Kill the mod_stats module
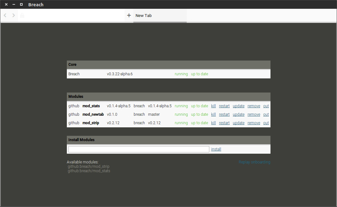The height and width of the screenshot is (207, 337). pyautogui.click(x=213, y=106)
